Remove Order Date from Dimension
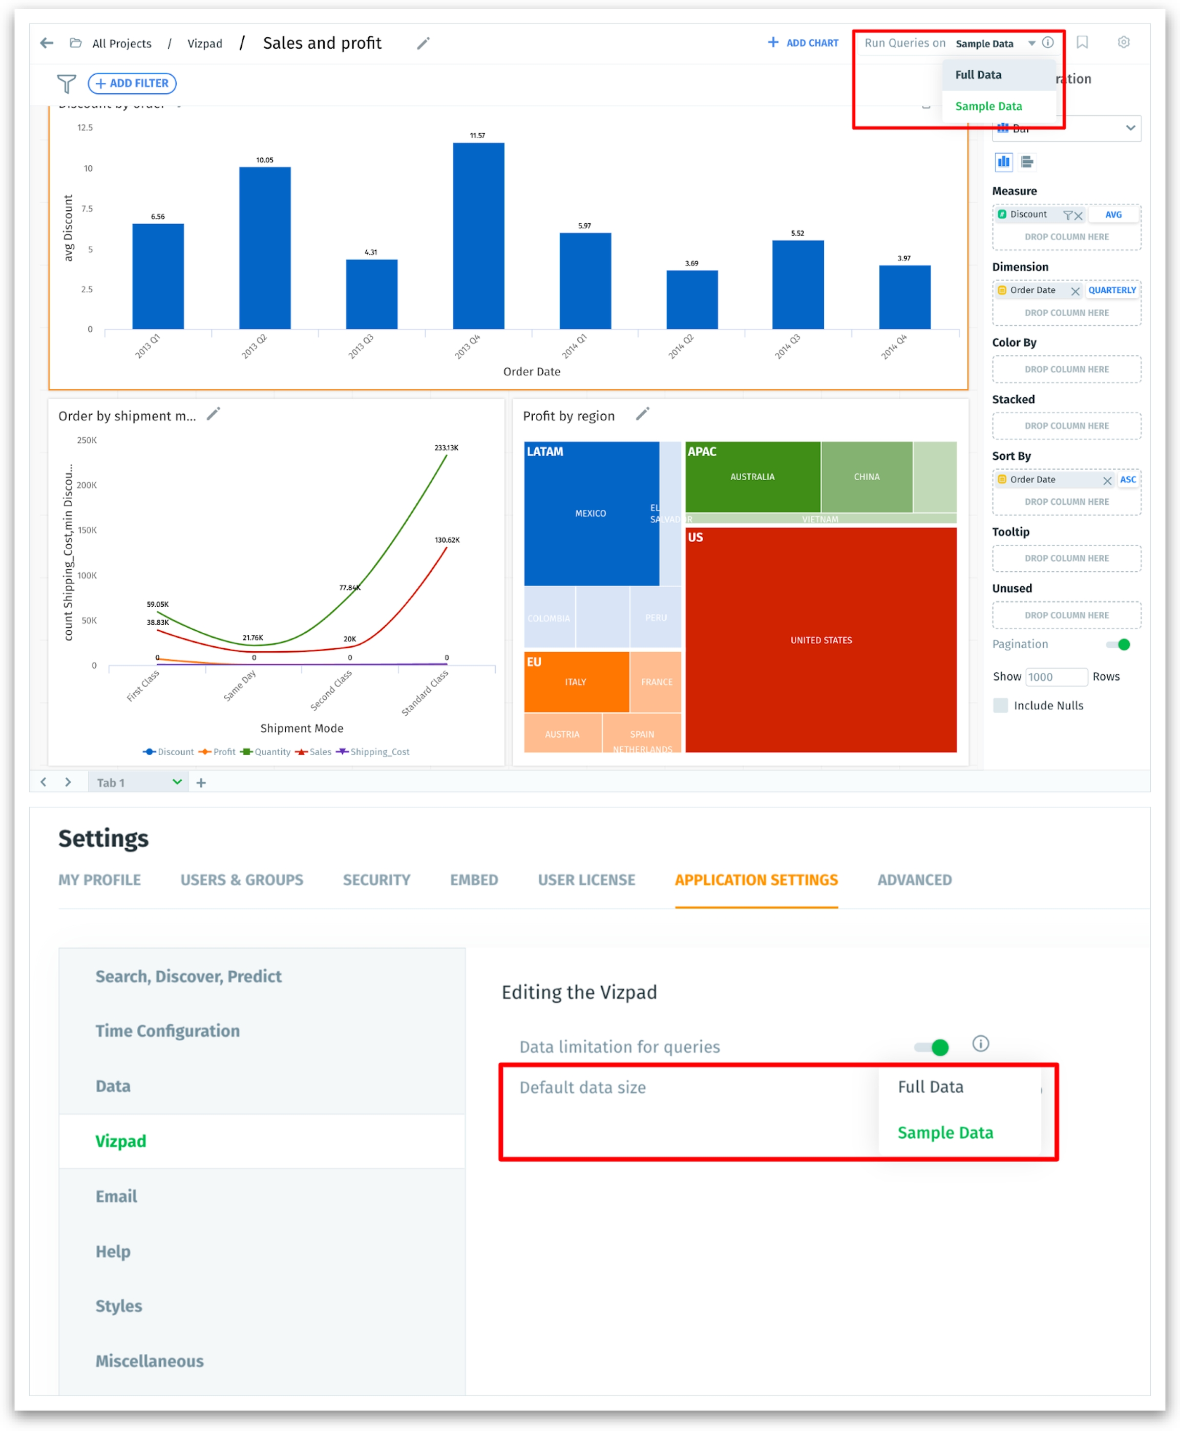This screenshot has height=1431, width=1180. tap(1076, 291)
